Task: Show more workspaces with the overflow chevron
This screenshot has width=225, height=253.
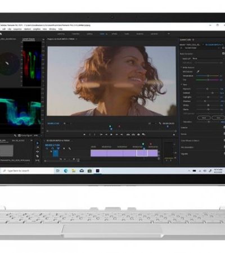Action: coord(169,34)
